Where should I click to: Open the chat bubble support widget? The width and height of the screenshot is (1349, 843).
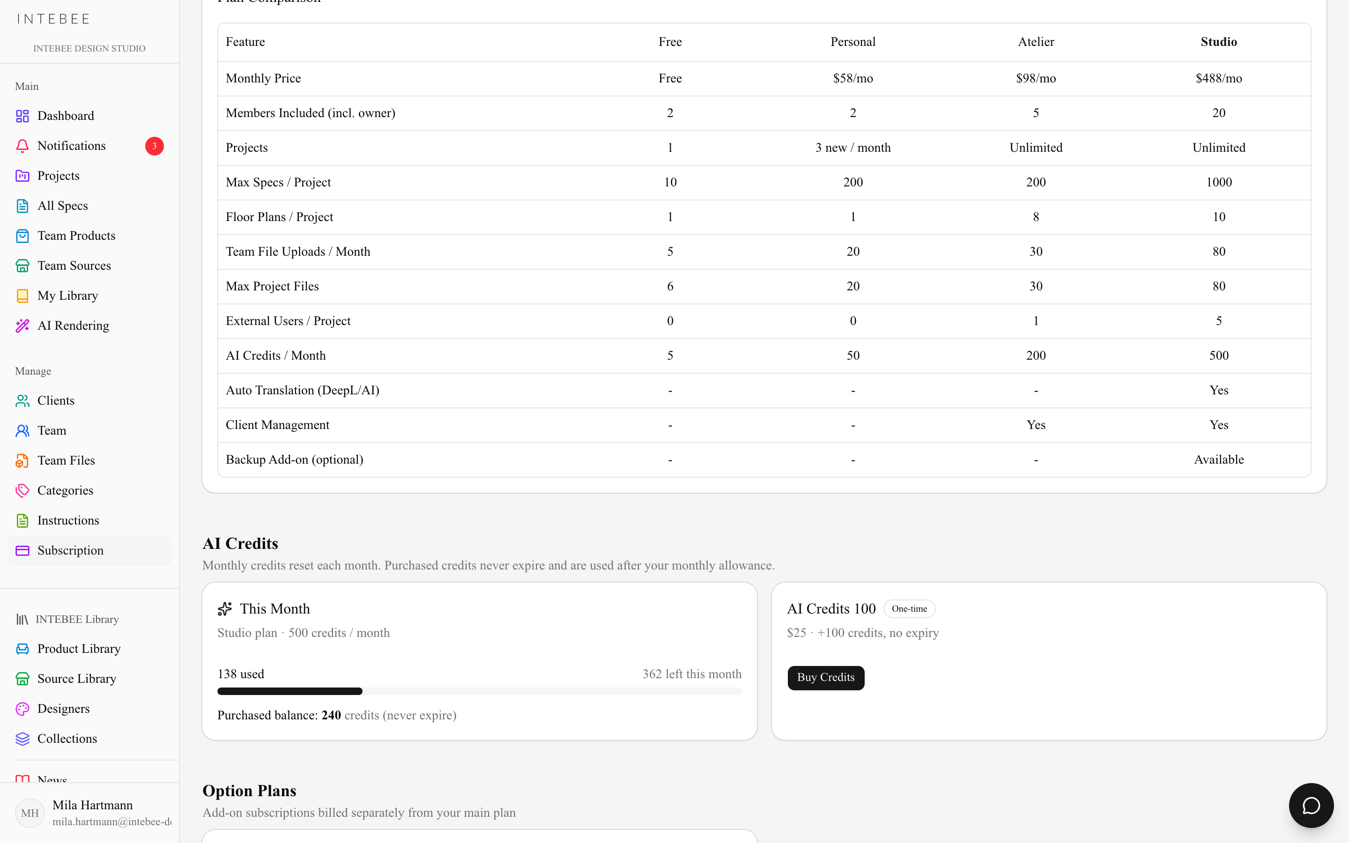click(1311, 805)
